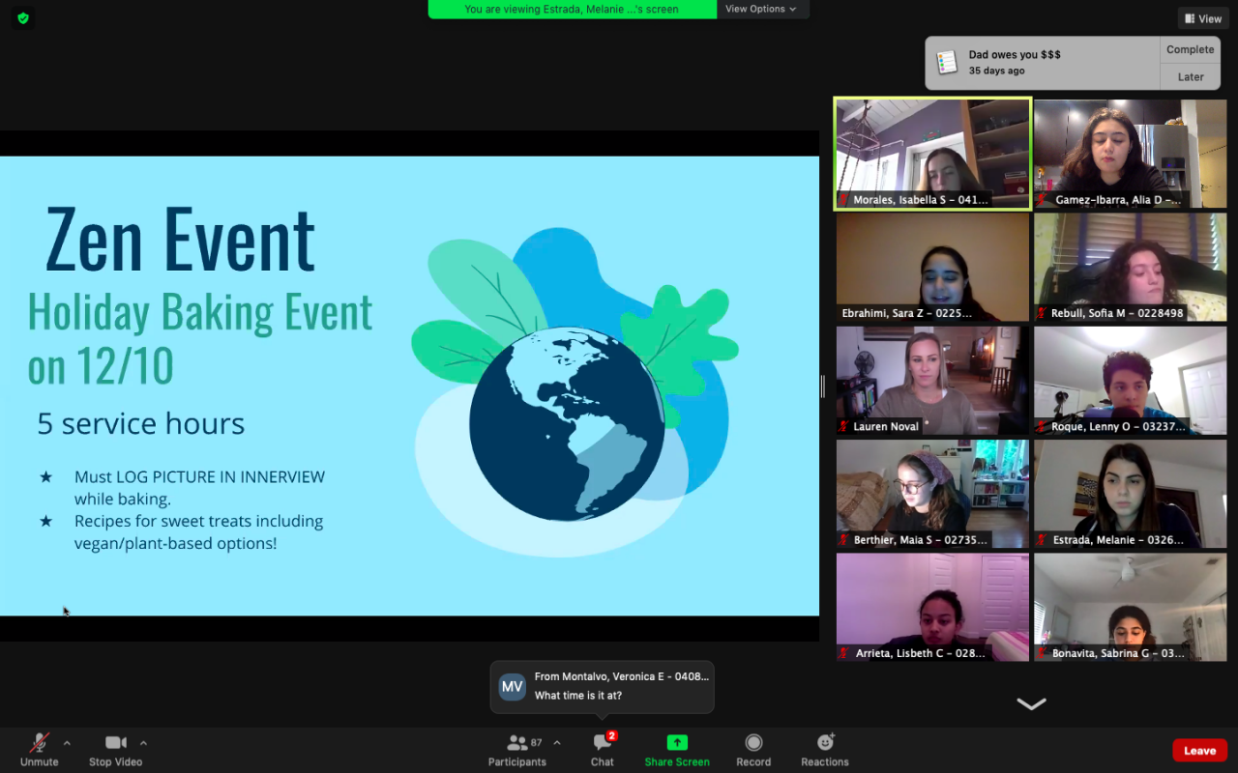Viewport: 1238px width, 773px height.
Task: Select Ebrahimi, Sara Z video tile
Action: (932, 267)
